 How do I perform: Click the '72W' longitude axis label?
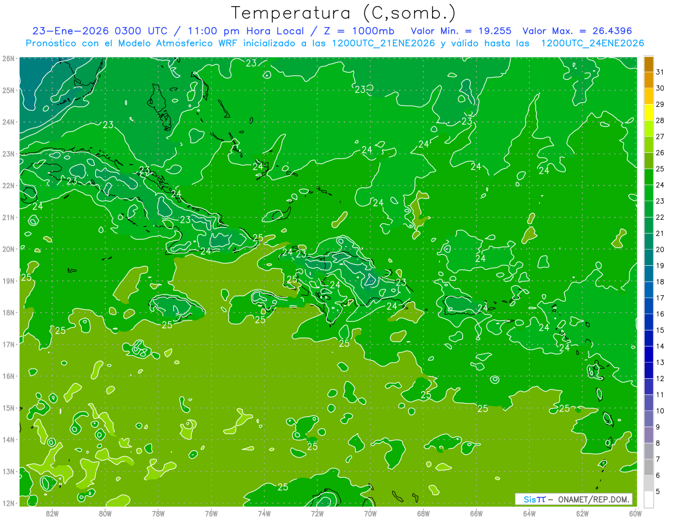coord(317,513)
